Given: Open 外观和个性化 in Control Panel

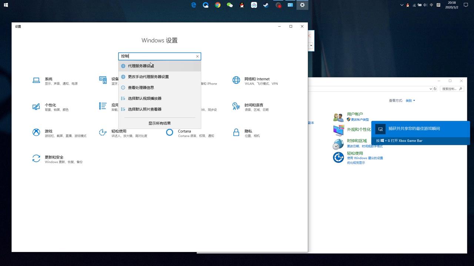Looking at the screenshot, I should point(359,129).
